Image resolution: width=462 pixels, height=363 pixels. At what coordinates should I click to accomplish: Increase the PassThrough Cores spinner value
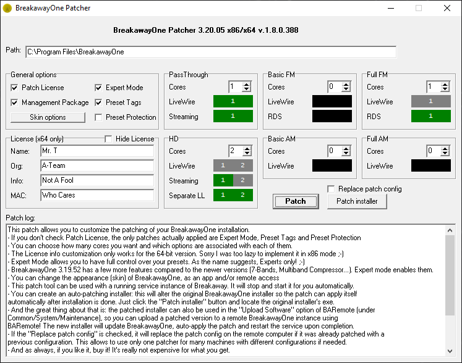[247, 85]
